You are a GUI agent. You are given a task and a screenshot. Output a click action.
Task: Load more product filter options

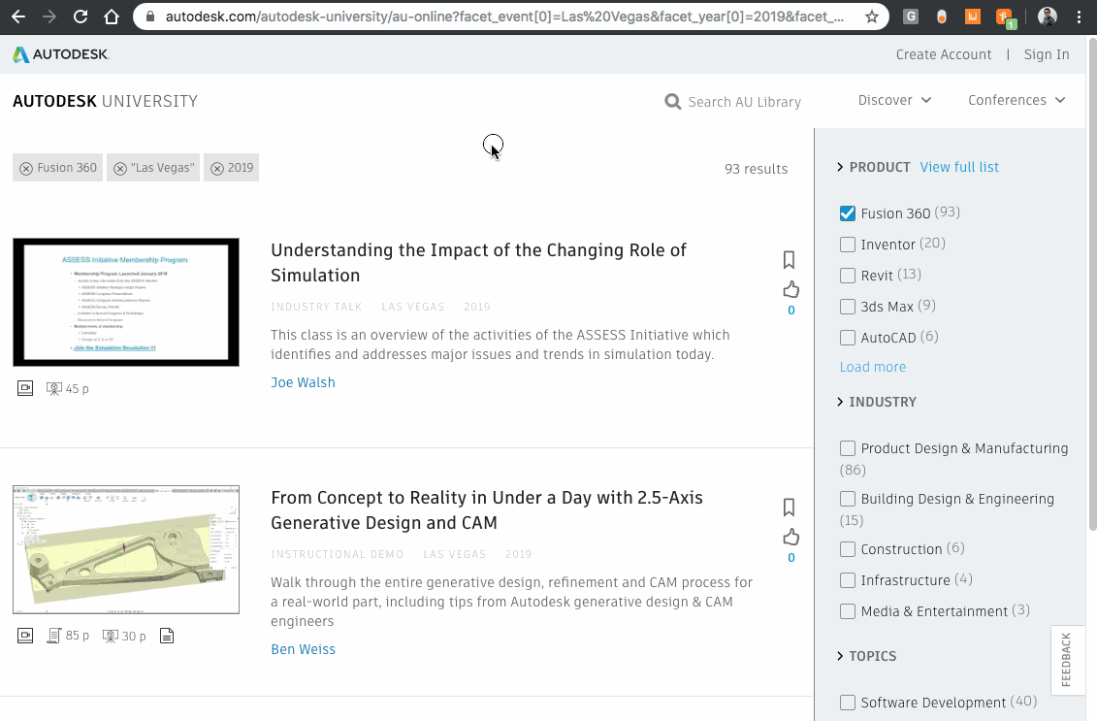tap(872, 367)
